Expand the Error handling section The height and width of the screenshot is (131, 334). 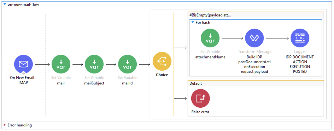click(x=5, y=125)
